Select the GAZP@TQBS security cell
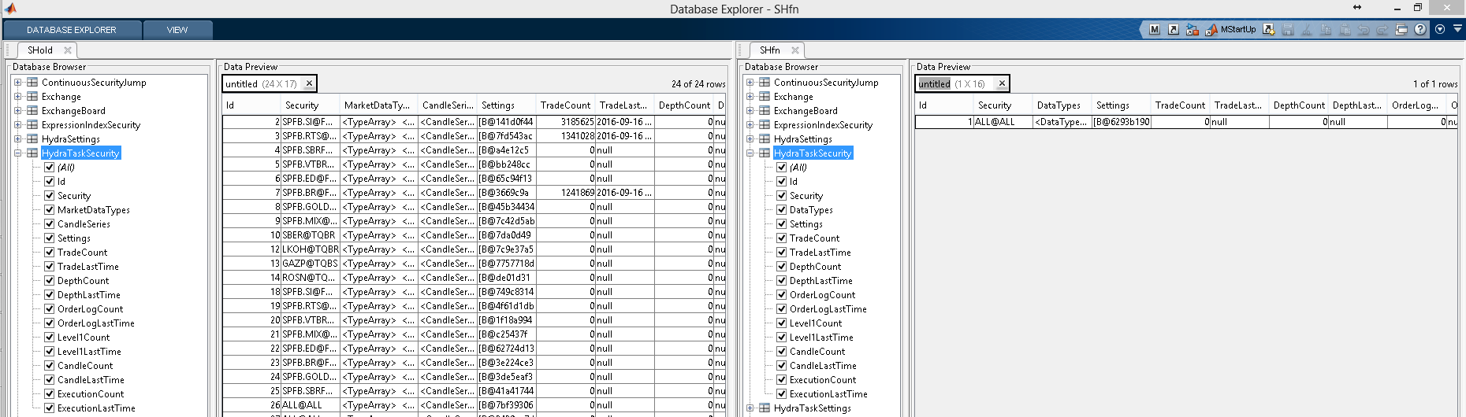This screenshot has width=1466, height=417. tap(311, 263)
